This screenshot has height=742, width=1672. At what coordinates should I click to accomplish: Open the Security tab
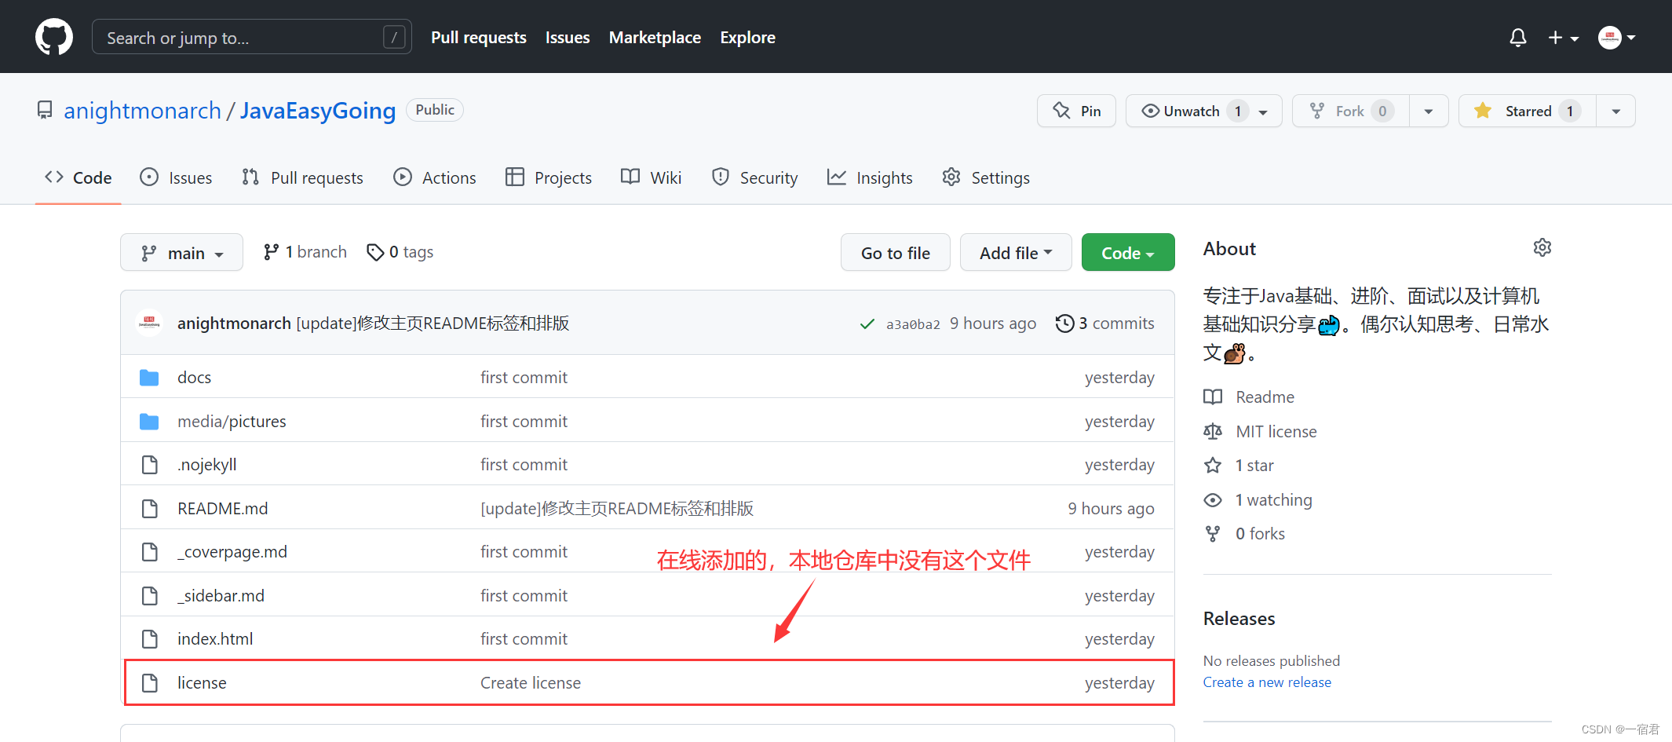754,177
